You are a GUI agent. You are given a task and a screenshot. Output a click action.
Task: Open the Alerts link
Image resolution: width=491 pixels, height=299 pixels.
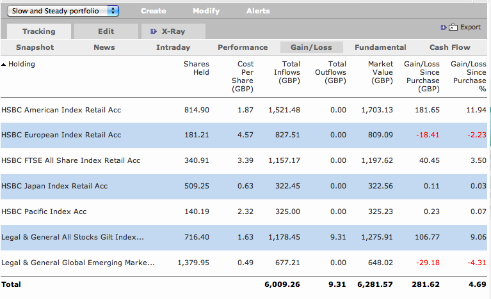coord(258,11)
